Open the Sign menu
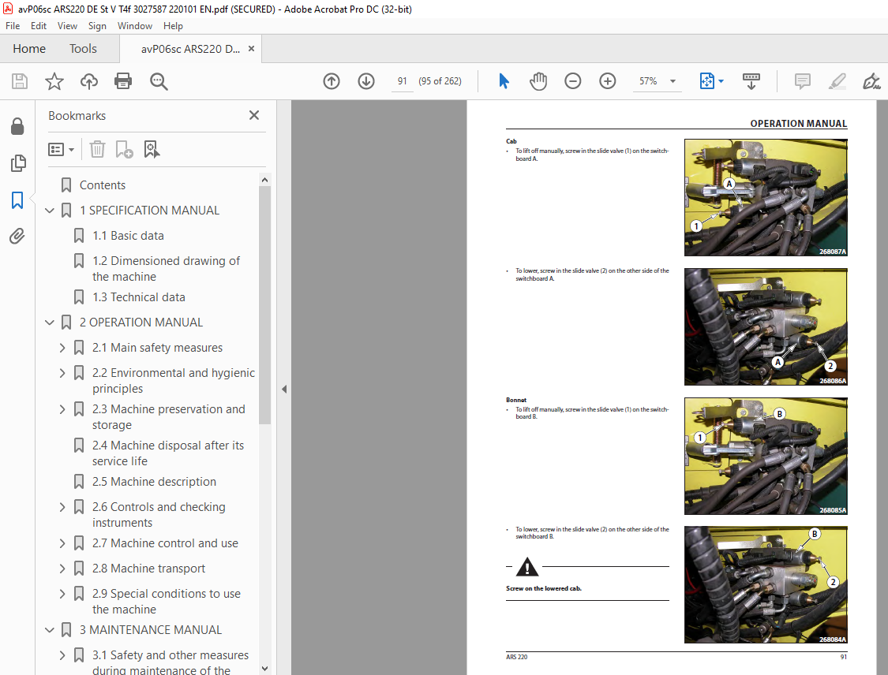The image size is (888, 675). coord(97,26)
